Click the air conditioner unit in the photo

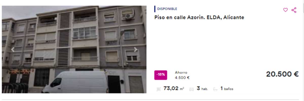[129, 16]
